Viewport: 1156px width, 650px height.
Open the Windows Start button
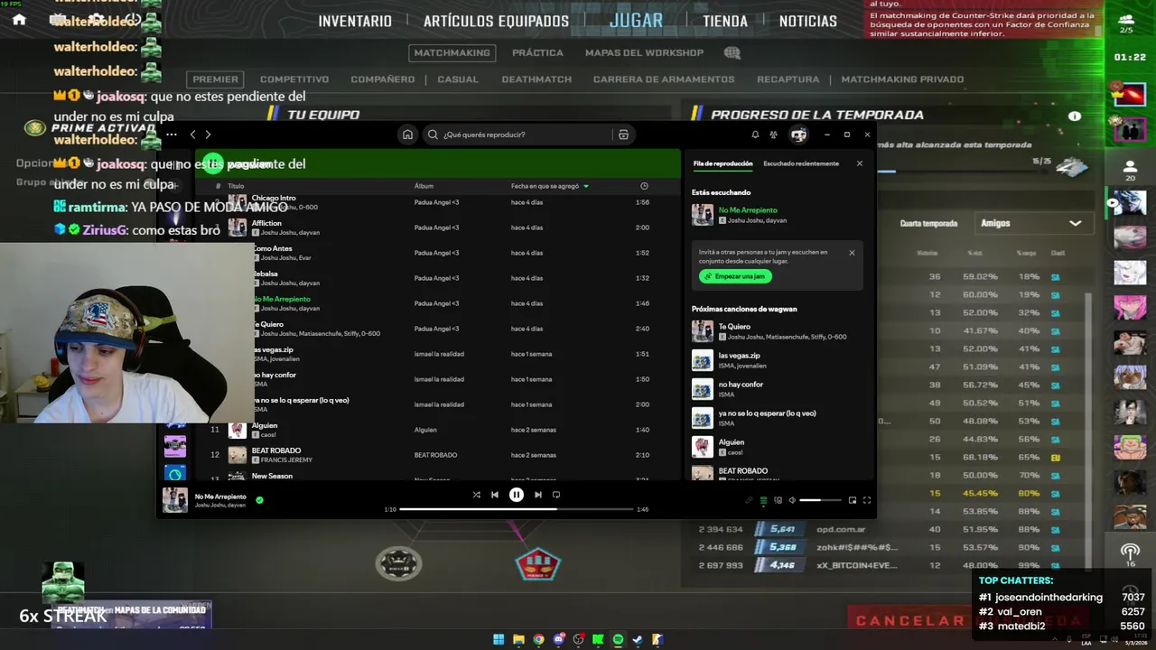499,639
